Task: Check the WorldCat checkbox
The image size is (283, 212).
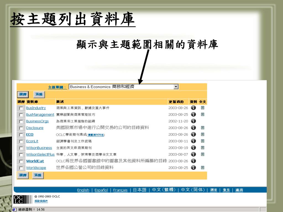Action: [x=21, y=161]
